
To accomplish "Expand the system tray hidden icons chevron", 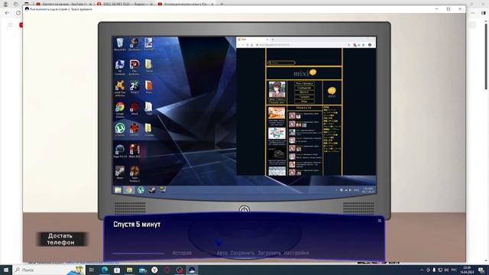I will [x=422, y=270].
